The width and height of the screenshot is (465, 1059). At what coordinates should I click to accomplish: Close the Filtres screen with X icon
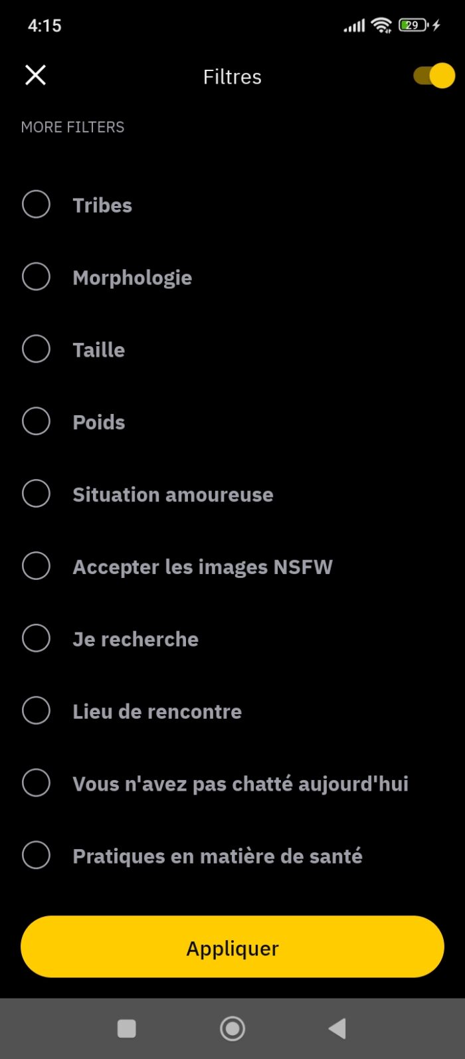(x=35, y=75)
